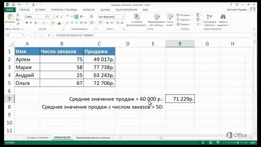Toggle Italic (К) formatting

[31, 23]
